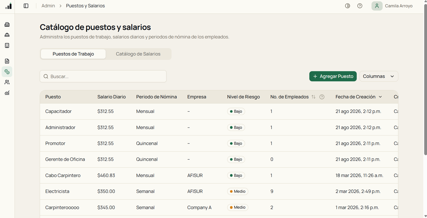Click the user avatar icon
Image resolution: width=427 pixels, height=218 pixels.
pos(377,6)
